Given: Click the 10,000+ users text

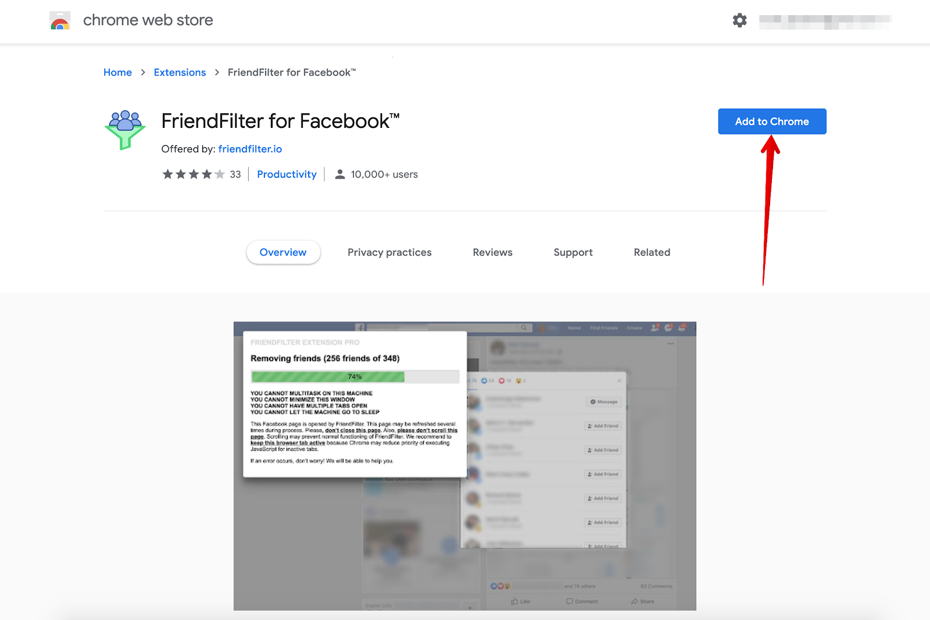Looking at the screenshot, I should [384, 174].
